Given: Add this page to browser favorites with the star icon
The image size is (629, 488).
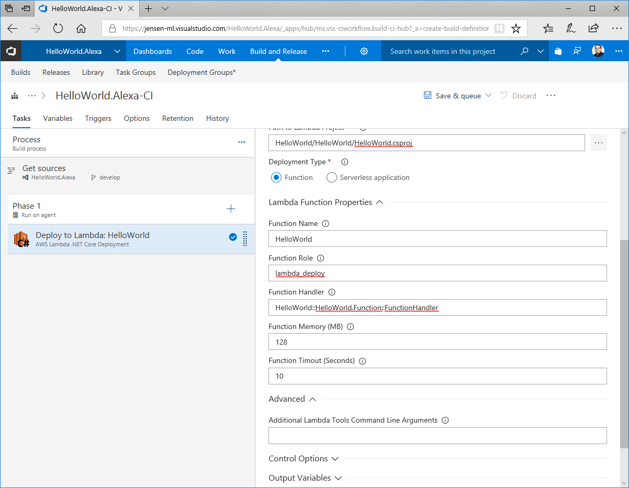Looking at the screenshot, I should click(516, 29).
